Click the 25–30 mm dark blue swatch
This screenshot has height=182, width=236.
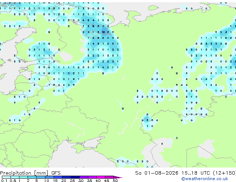coord(75,177)
